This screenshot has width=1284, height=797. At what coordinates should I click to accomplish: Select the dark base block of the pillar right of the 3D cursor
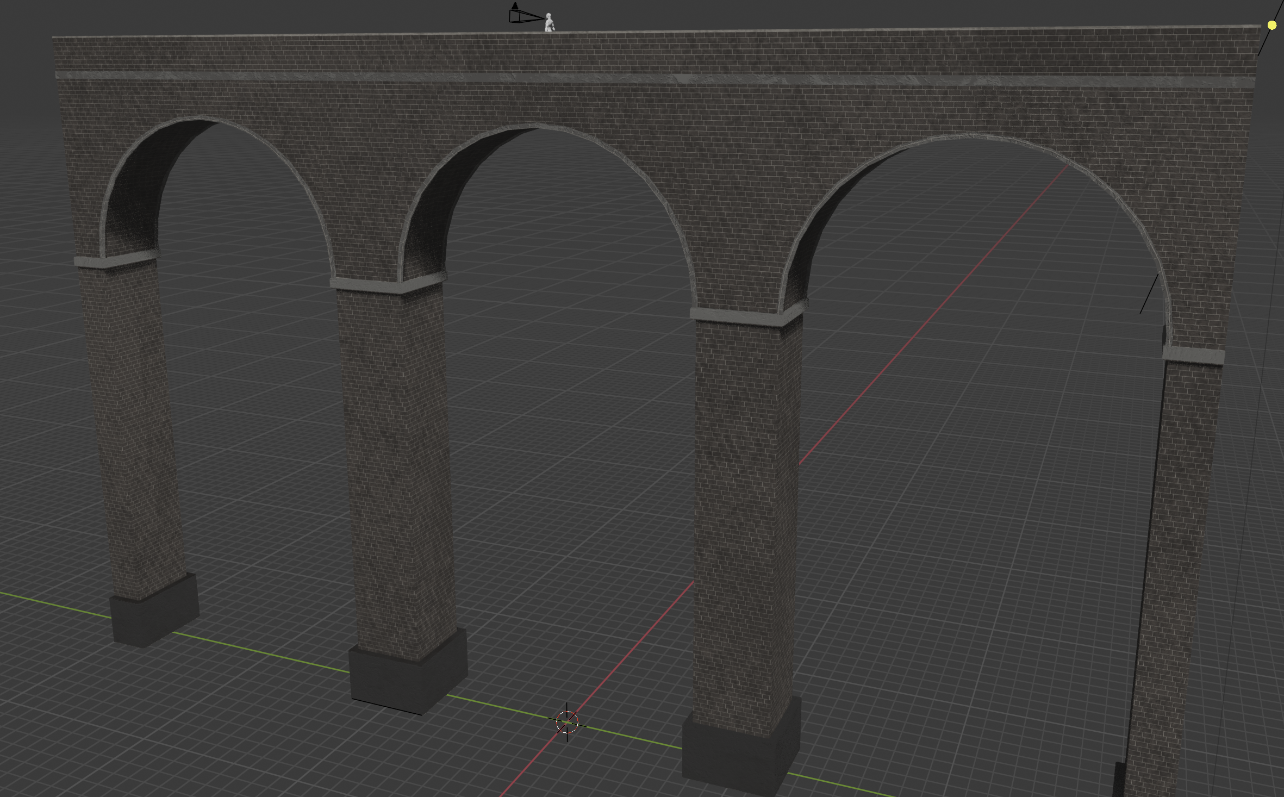tap(741, 748)
